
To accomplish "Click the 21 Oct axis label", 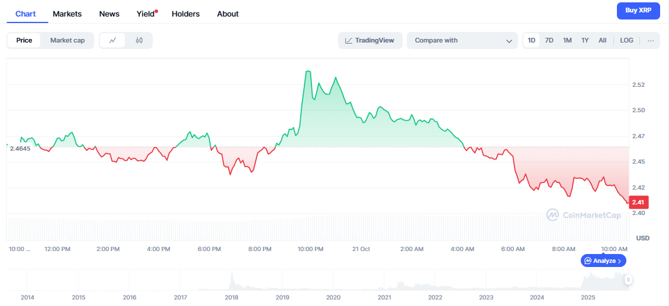I will point(361,249).
